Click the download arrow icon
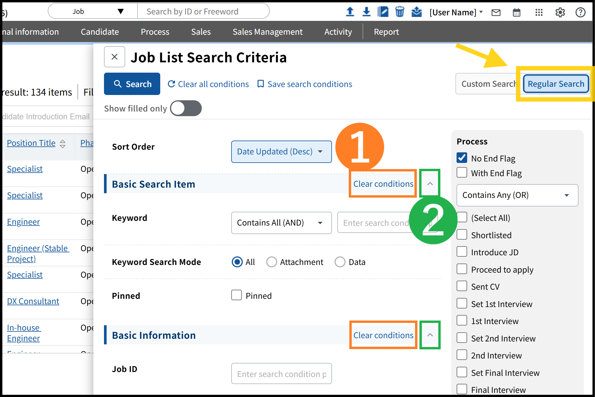The height and width of the screenshot is (397, 595). 366,12
